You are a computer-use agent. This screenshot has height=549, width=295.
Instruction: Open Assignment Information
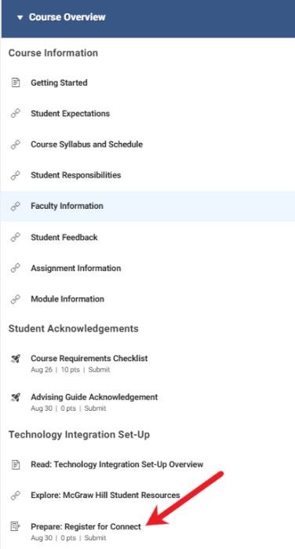point(76,268)
